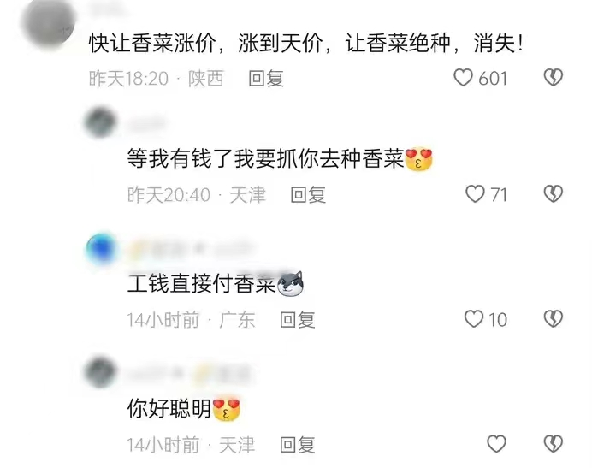Like the Guangdong reply with 10 likes
Image resolution: width=592 pixels, height=468 pixels.
pos(474,319)
